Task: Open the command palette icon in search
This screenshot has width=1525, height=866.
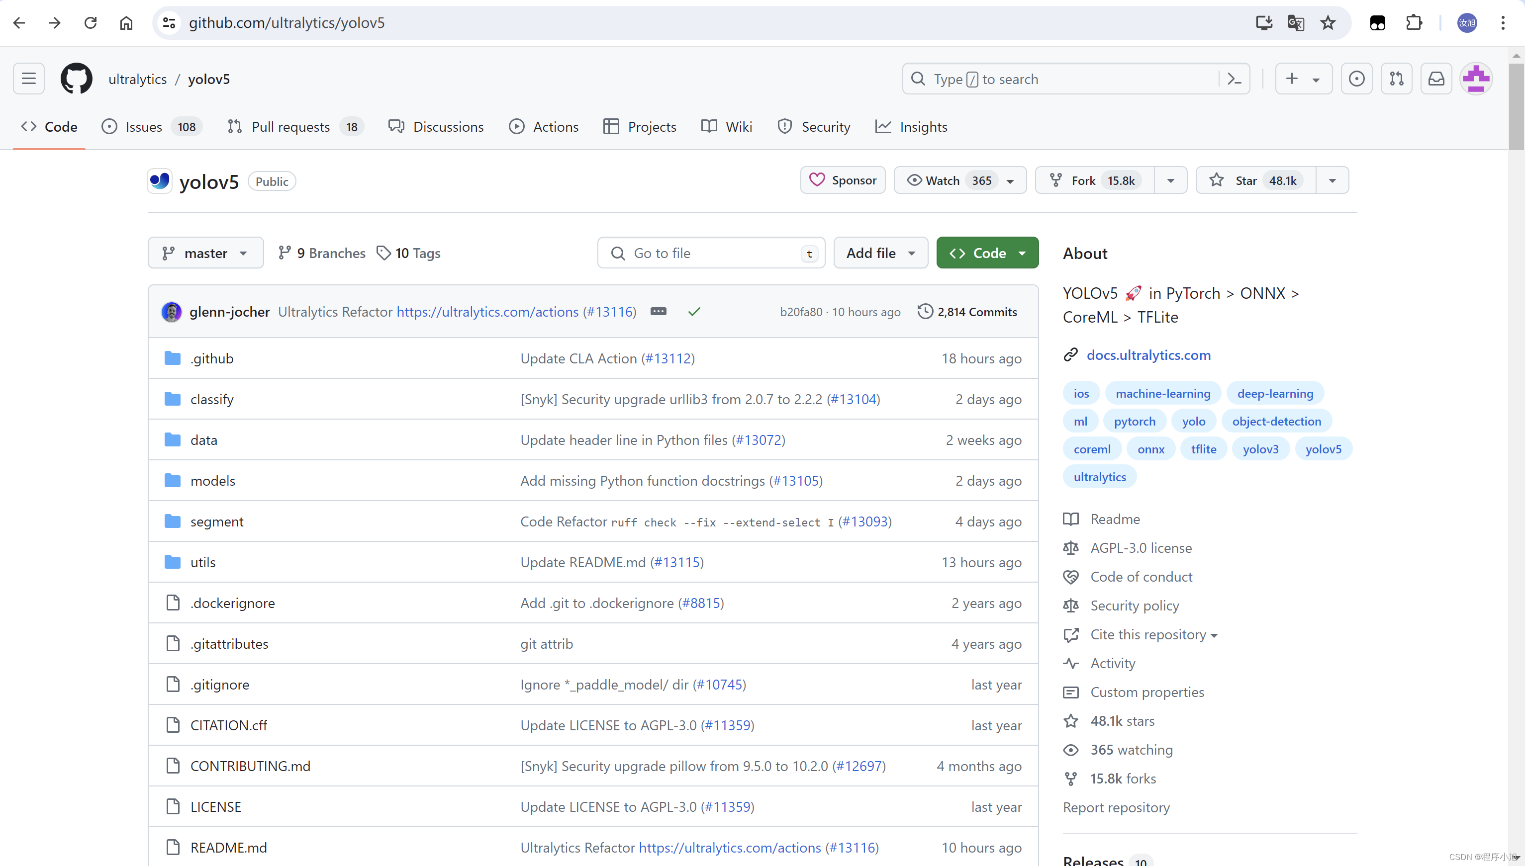Action: (1234, 79)
